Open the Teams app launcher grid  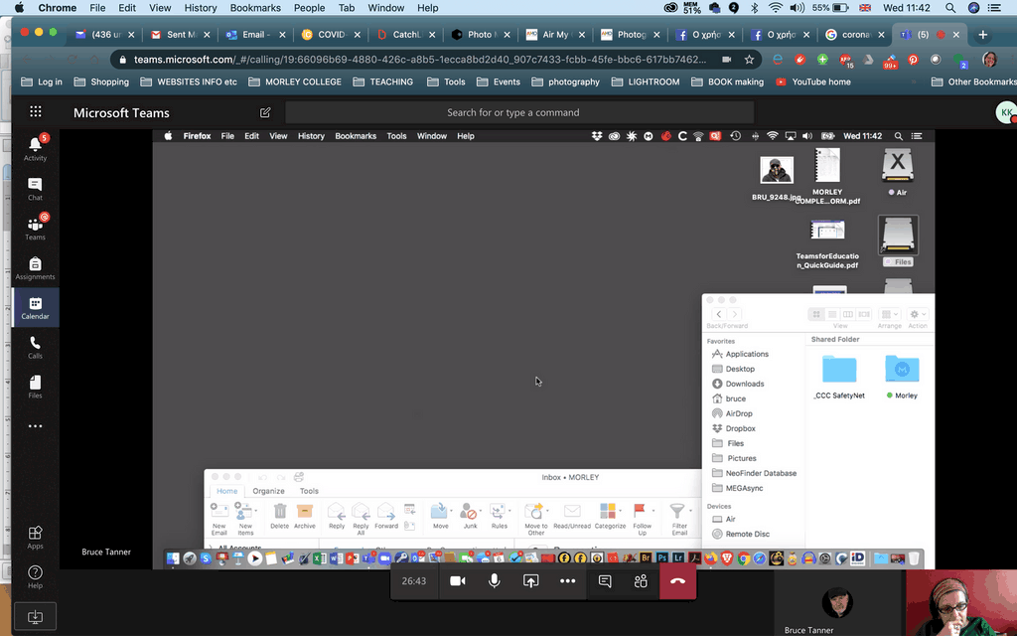click(x=36, y=112)
